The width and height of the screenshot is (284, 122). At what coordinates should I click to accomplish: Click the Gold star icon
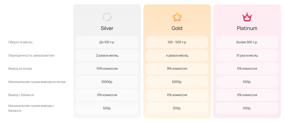click(177, 17)
